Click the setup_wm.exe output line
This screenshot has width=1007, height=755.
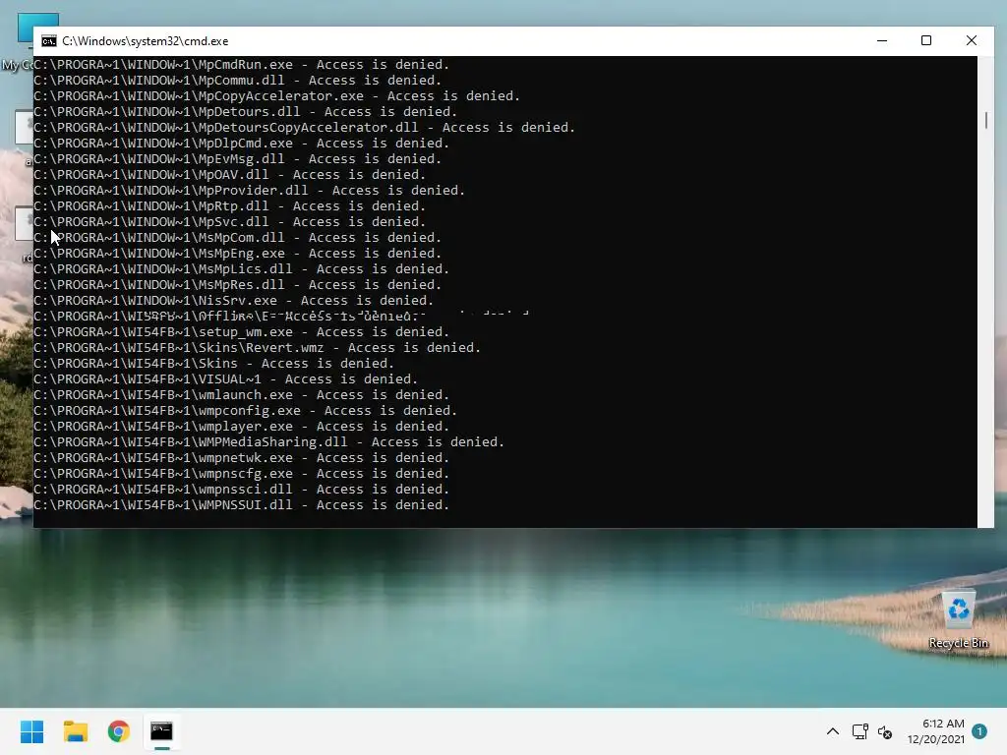click(242, 332)
